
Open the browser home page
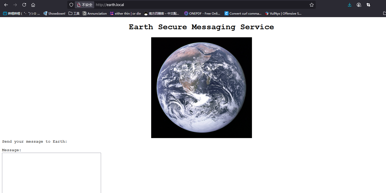[x=33, y=5]
